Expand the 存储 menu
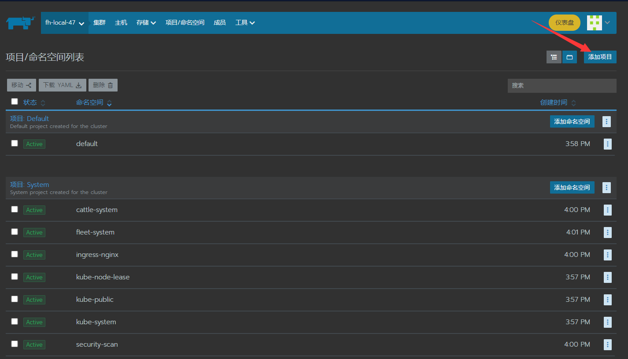628x359 pixels. pyautogui.click(x=146, y=23)
